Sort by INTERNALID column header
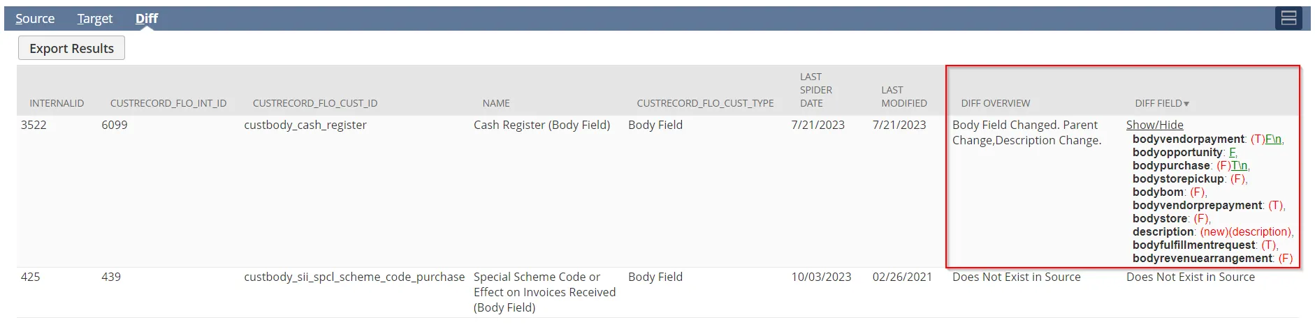1315x329 pixels. coord(57,103)
